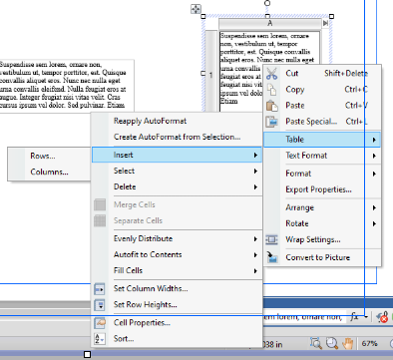Screen dimensions: 393x360
Task: Click the Wrap Settings icon
Action: click(x=271, y=239)
